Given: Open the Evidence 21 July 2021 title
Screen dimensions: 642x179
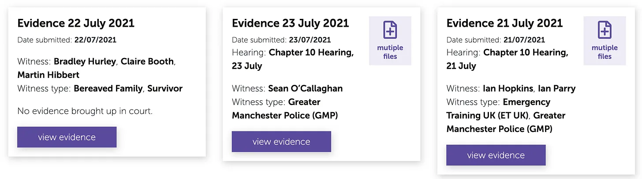Looking at the screenshot, I should click(x=504, y=23).
